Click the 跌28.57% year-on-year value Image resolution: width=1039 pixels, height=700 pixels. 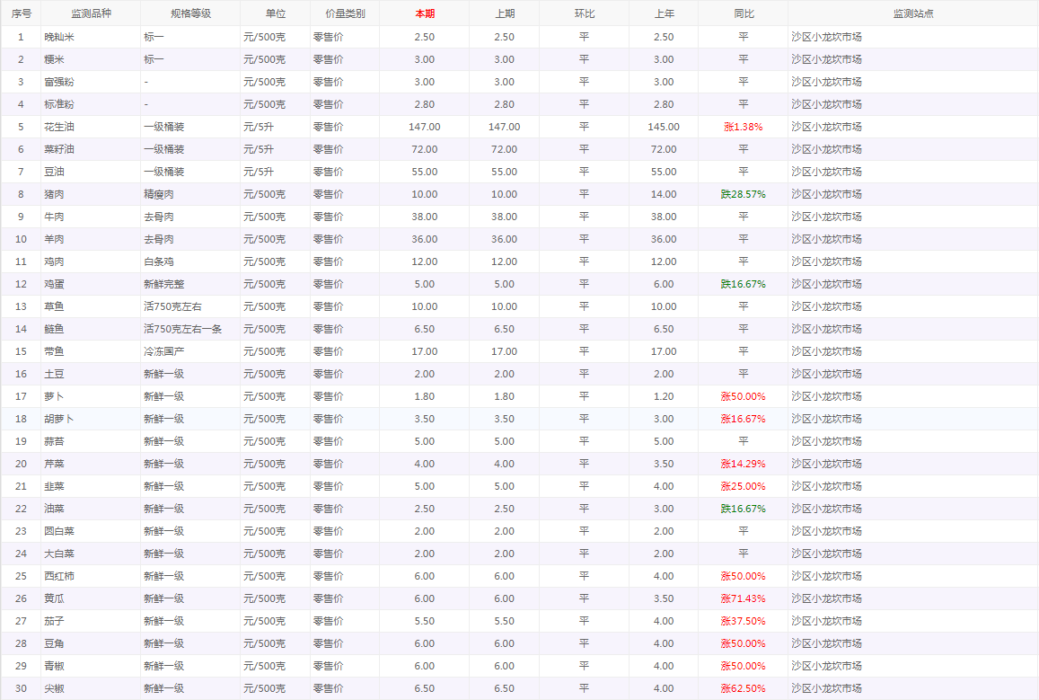(743, 194)
